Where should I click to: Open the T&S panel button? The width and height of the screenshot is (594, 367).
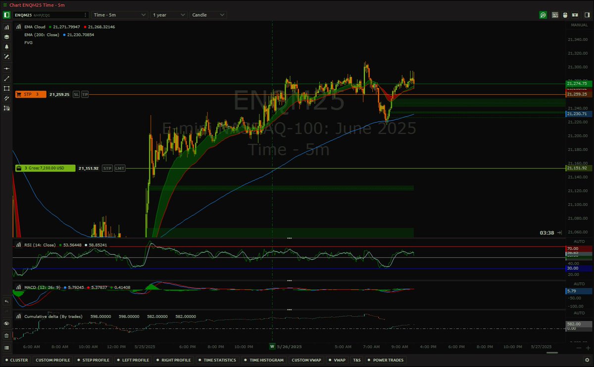click(x=356, y=360)
